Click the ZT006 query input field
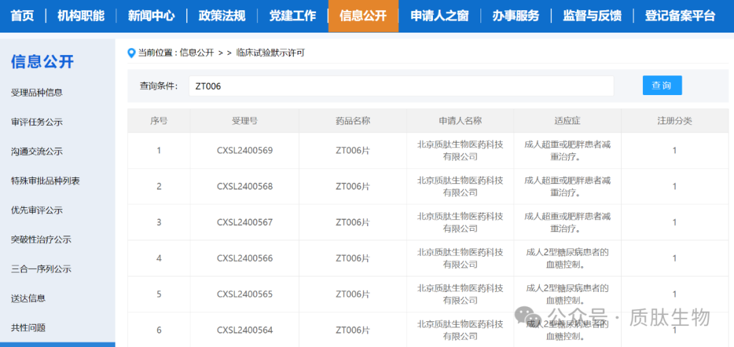Screen dimensions: 734x347 pyautogui.click(x=401, y=86)
